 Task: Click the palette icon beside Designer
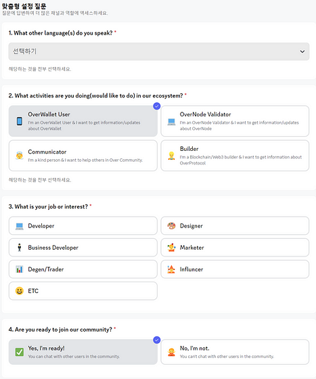click(171, 226)
